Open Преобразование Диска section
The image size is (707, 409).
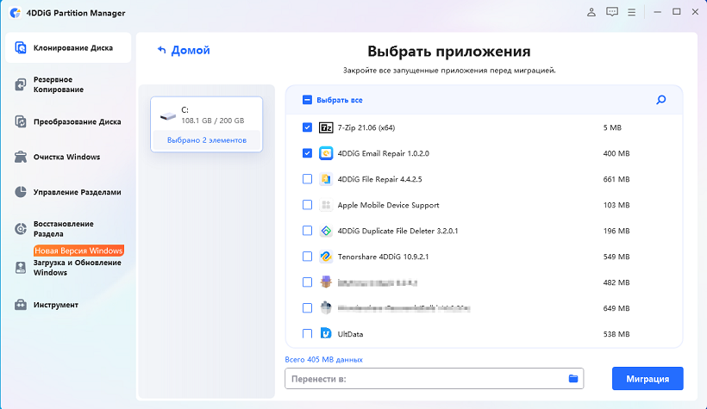click(x=68, y=121)
